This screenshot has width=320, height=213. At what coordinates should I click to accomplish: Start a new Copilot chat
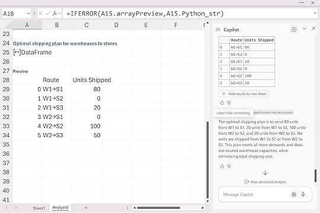294,30
